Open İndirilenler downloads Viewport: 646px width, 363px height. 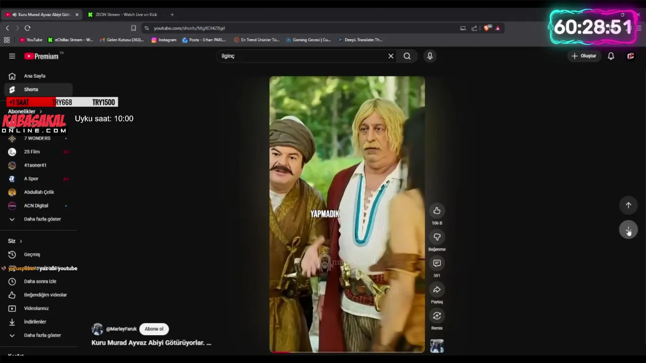pyautogui.click(x=38, y=322)
